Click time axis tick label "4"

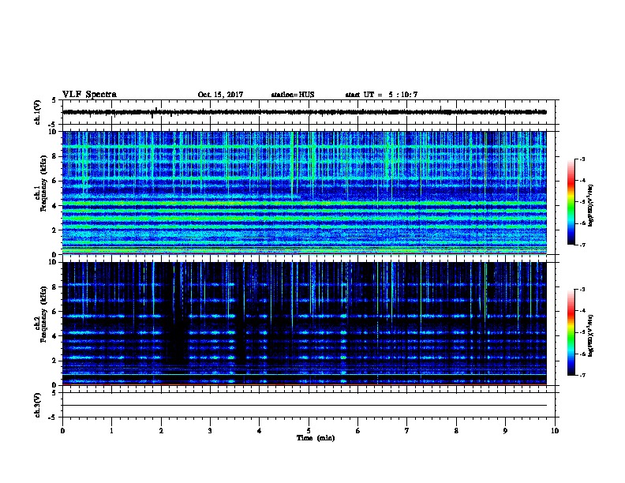click(x=260, y=430)
